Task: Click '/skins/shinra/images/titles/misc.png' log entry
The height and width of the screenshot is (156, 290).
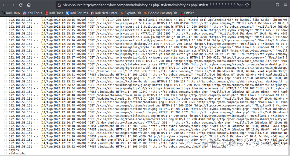Action: [126, 116]
